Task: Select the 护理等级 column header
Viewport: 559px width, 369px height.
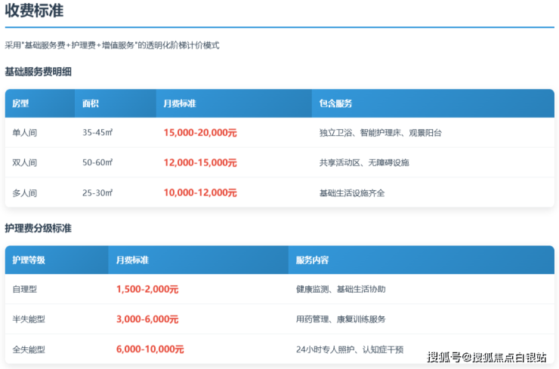Action: (29, 260)
